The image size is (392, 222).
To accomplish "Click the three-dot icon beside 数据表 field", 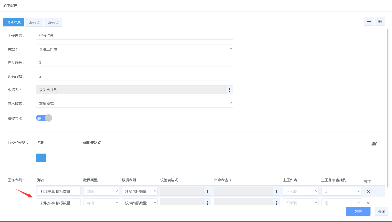I will click(229, 90).
